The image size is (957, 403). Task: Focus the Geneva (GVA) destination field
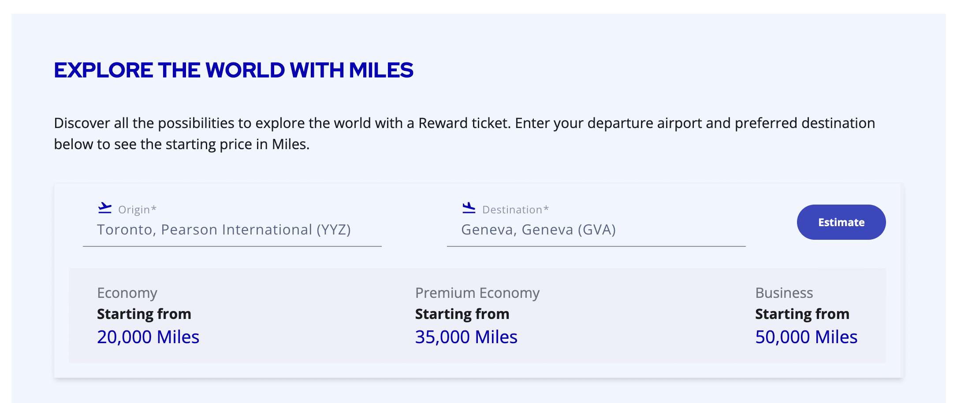[x=538, y=230]
